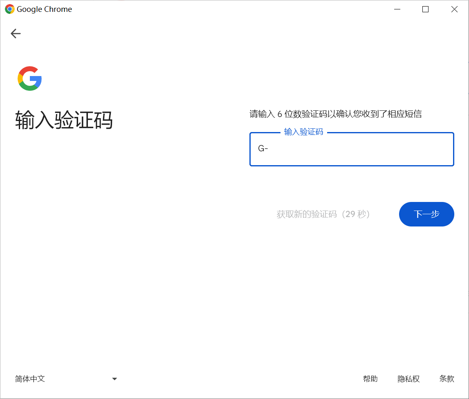Maximize the Google Chrome window
Viewport: 469px width, 399px height.
[x=425, y=9]
